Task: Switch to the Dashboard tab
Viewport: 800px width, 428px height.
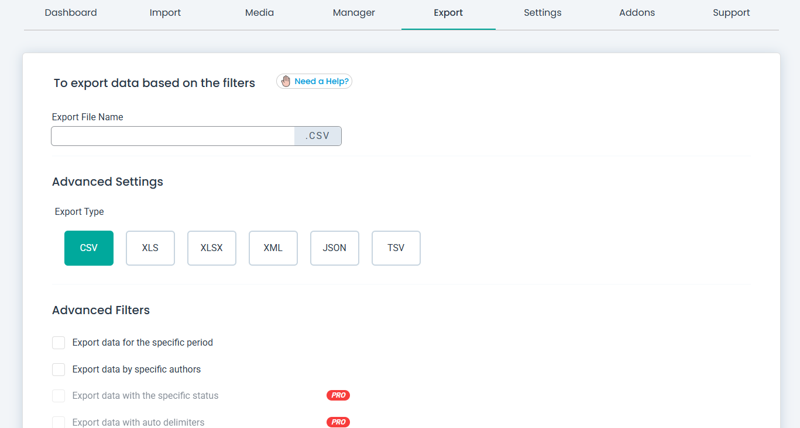Action: point(70,12)
